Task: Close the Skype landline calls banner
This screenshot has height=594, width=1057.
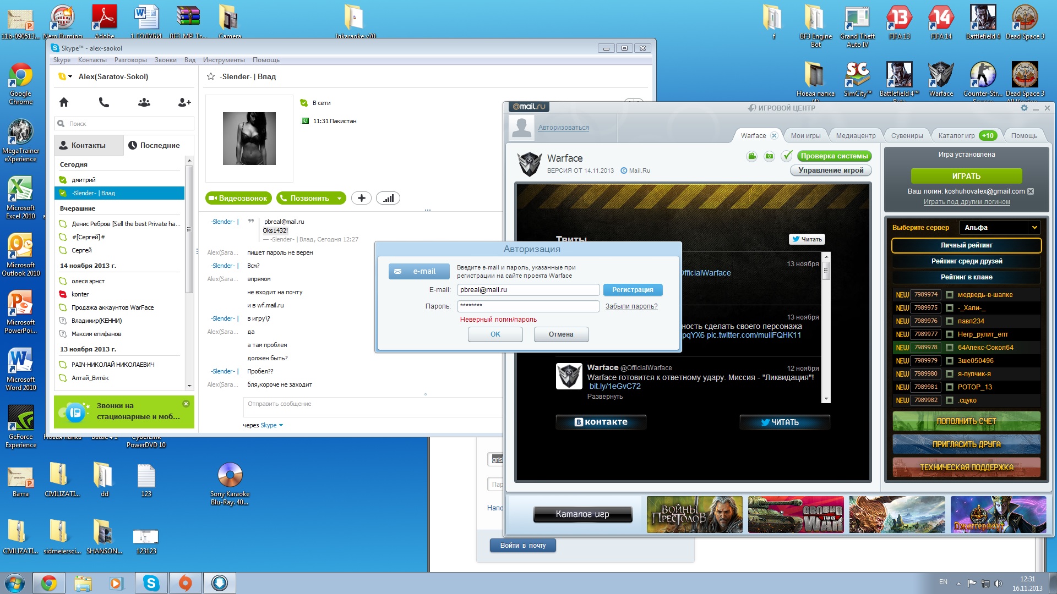Action: 186,404
